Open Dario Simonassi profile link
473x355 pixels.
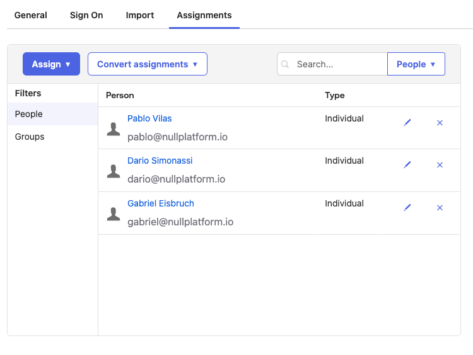pyautogui.click(x=160, y=161)
